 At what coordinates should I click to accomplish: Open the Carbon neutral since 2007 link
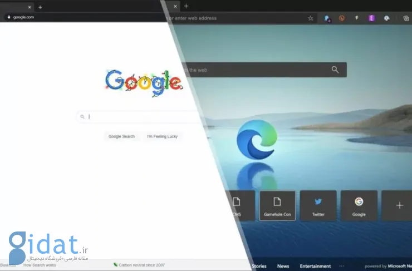point(139,265)
